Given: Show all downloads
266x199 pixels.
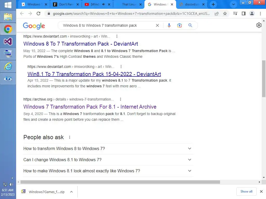Looking at the screenshot, I should pos(246,191).
